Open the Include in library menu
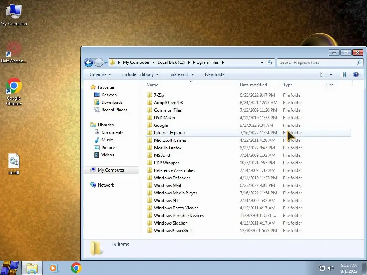The width and height of the screenshot is (367, 275). pos(140,74)
